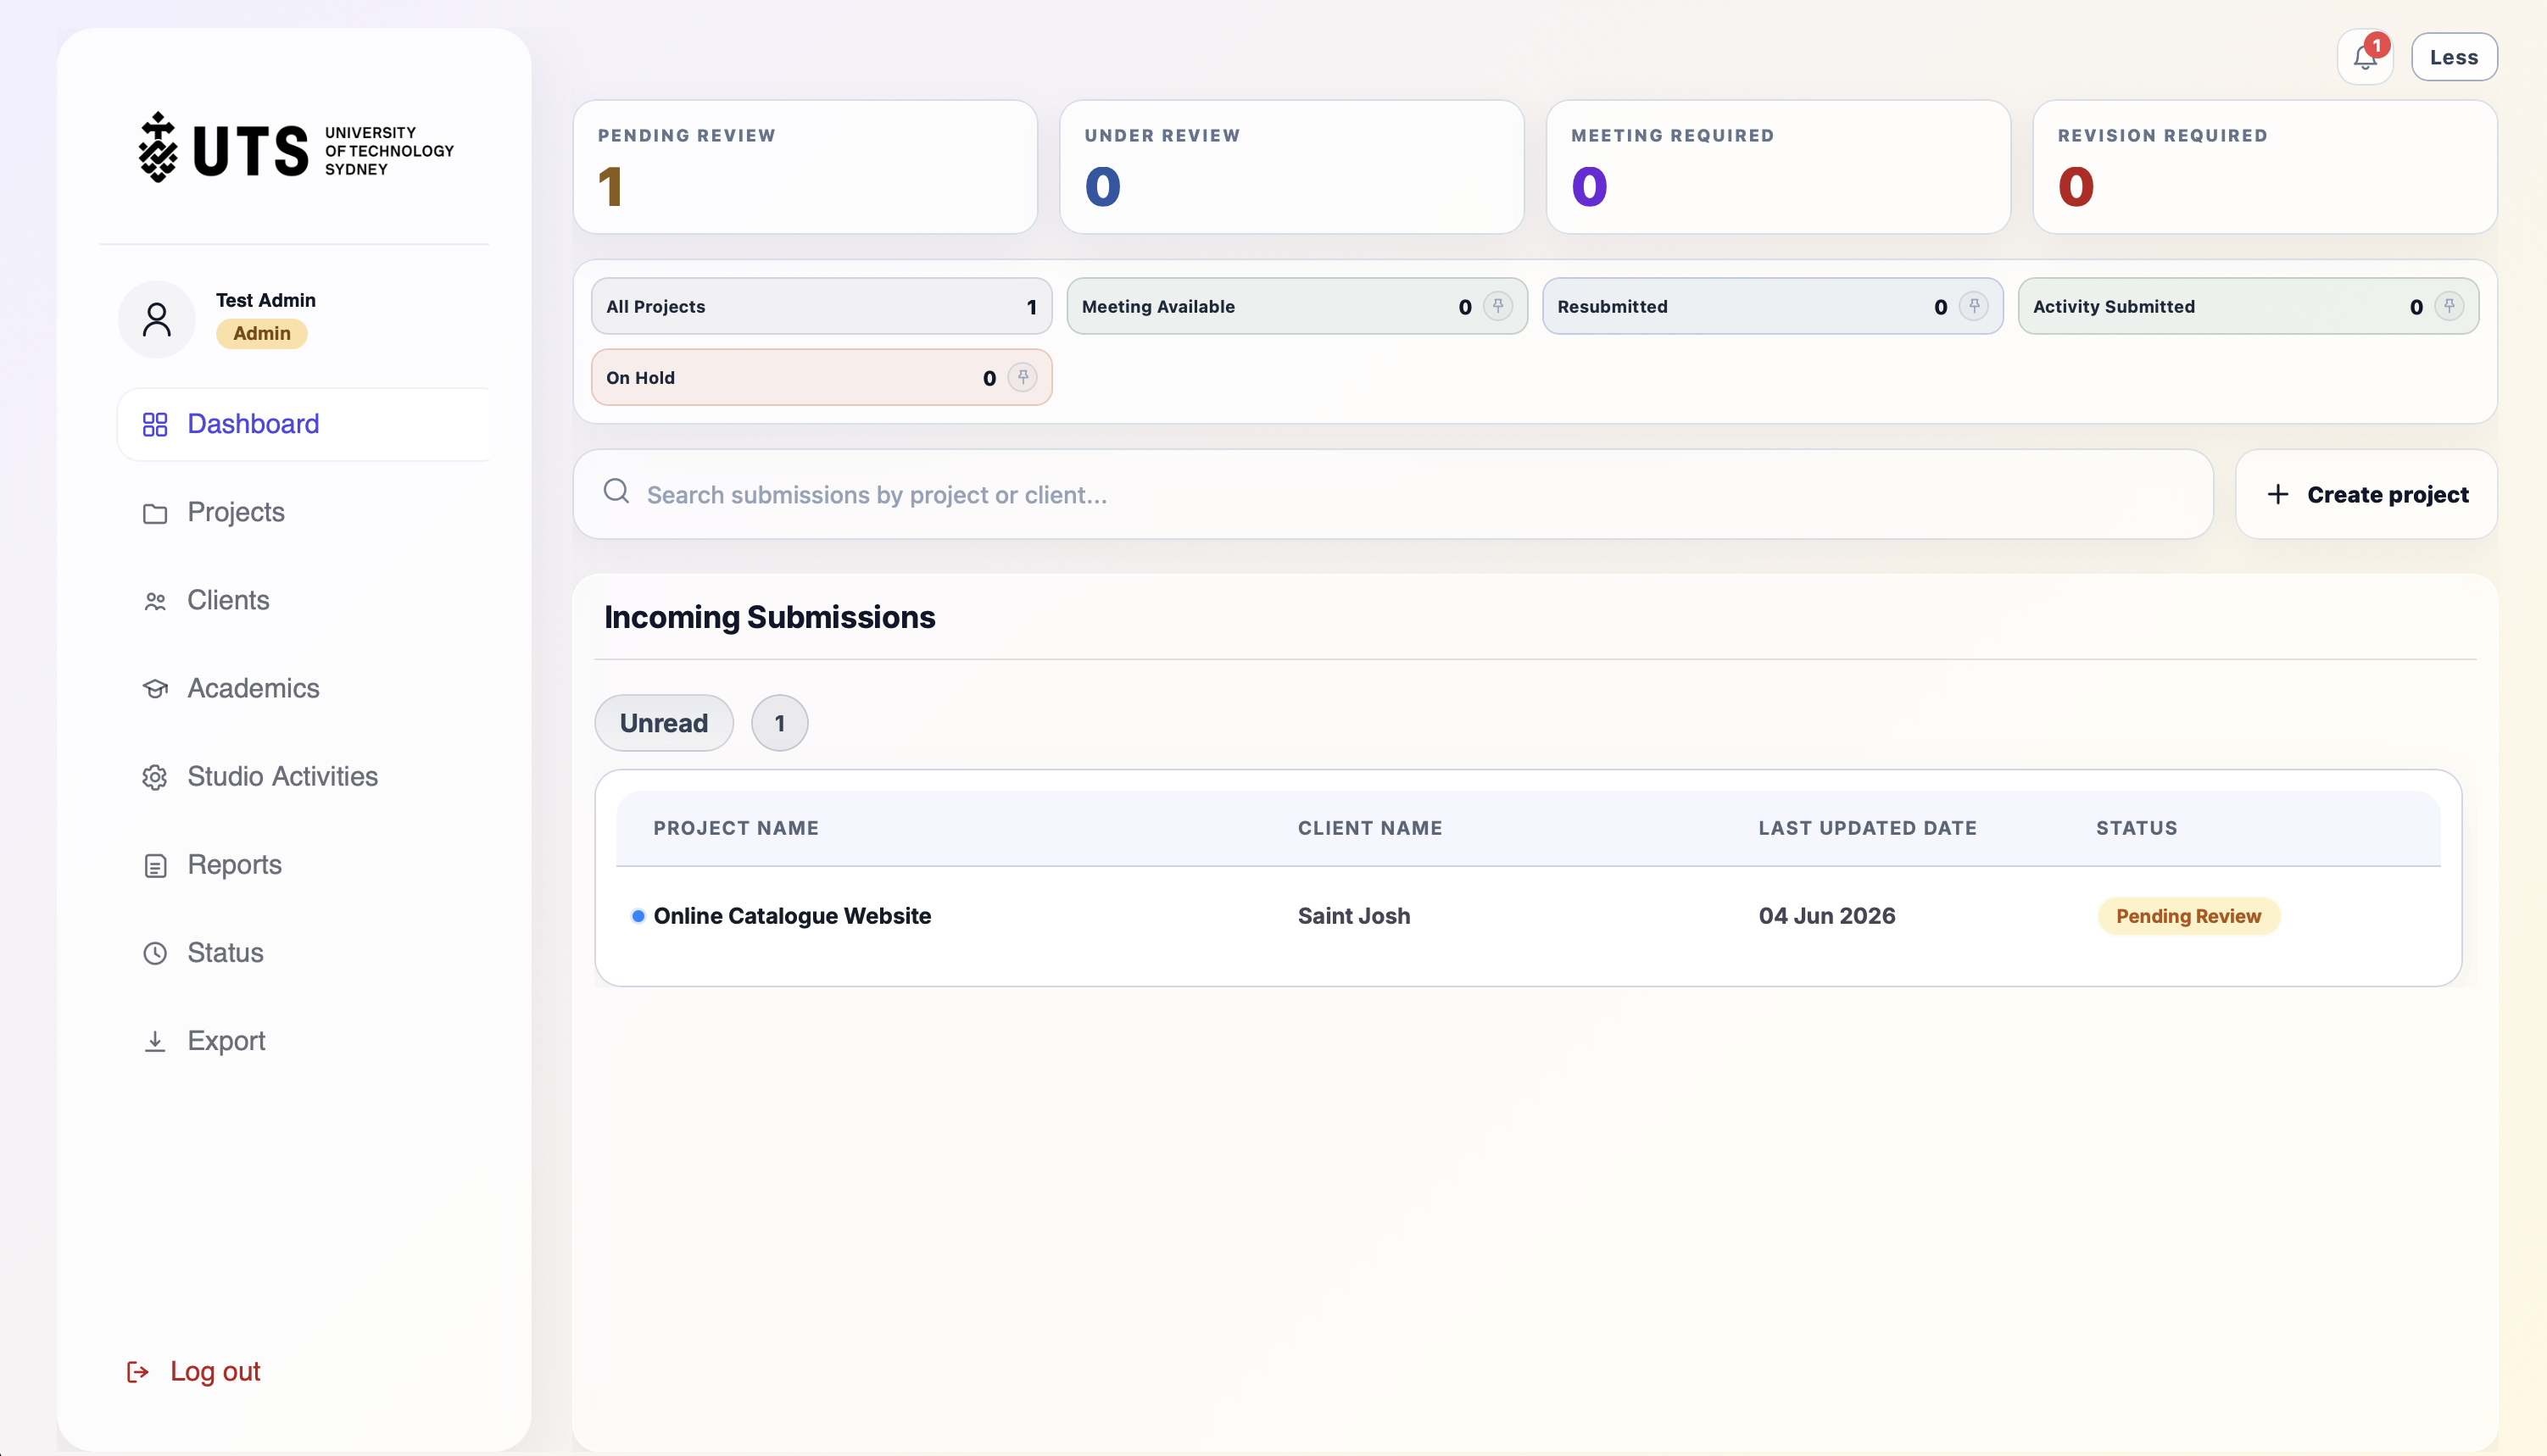This screenshot has width=2547, height=1456.
Task: Click the plus icon in Create project
Action: tap(2278, 494)
